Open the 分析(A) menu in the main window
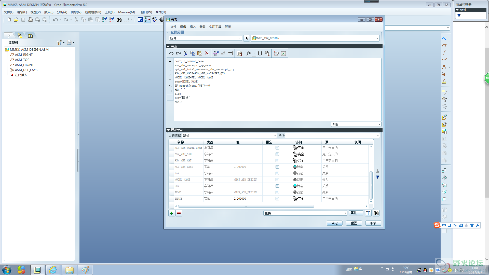 click(x=62, y=12)
